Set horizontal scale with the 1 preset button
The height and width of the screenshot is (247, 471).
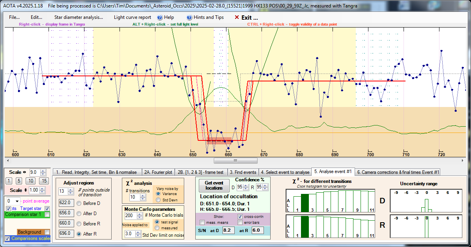pyautogui.click(x=9, y=181)
